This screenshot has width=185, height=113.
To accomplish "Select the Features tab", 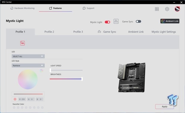I will pos(55,8).
